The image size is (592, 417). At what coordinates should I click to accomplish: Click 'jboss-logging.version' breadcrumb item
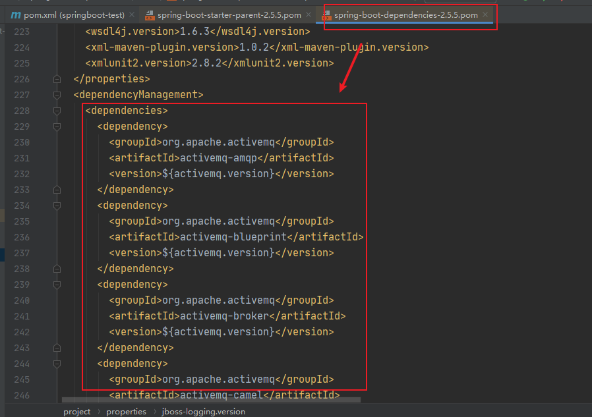pos(204,412)
